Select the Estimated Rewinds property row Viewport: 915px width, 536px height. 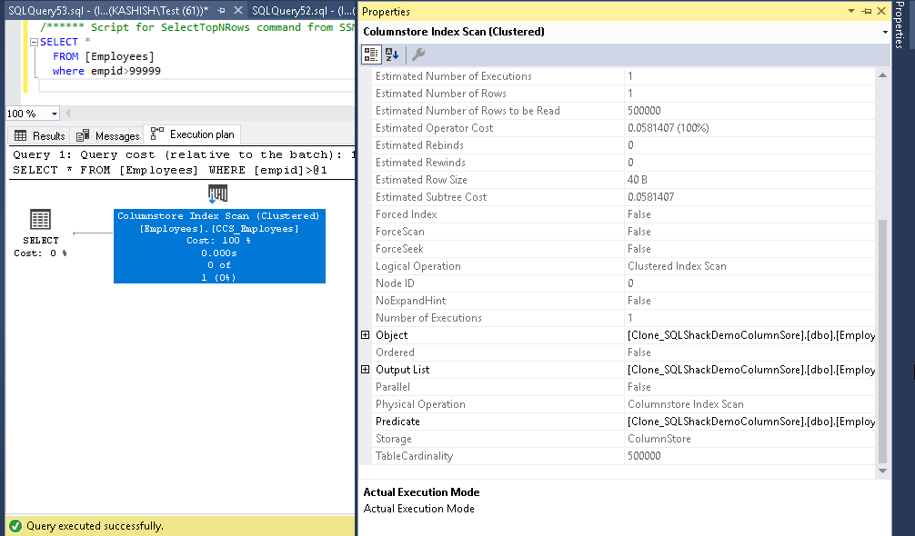tap(623, 162)
